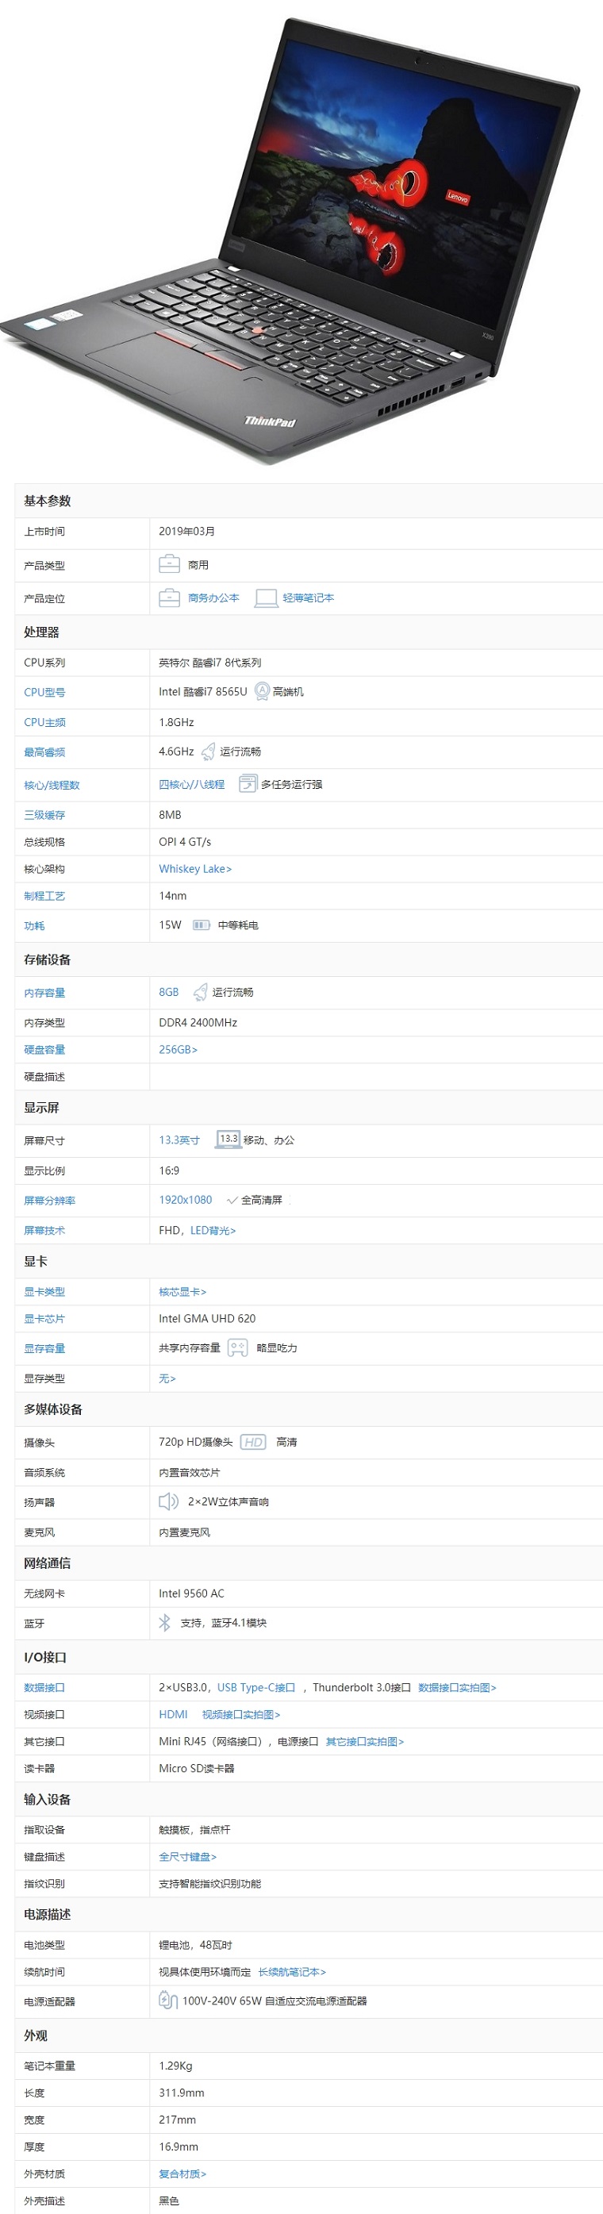Expand the LED背光> link
Image resolution: width=603 pixels, height=2214 pixels.
tap(213, 1231)
